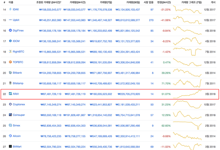Open the BitMart exchange link
220x150 pixels.
point(17,146)
